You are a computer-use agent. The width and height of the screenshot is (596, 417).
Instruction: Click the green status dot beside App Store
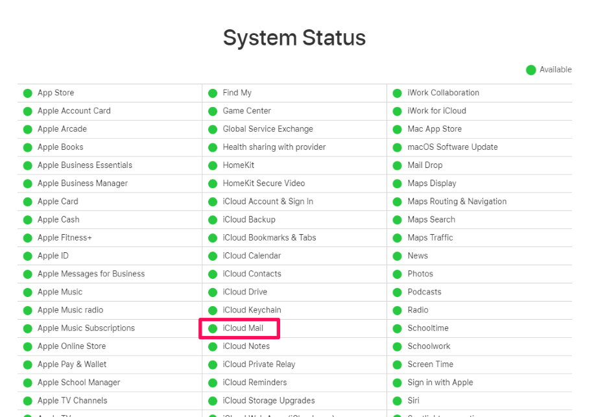tap(28, 93)
